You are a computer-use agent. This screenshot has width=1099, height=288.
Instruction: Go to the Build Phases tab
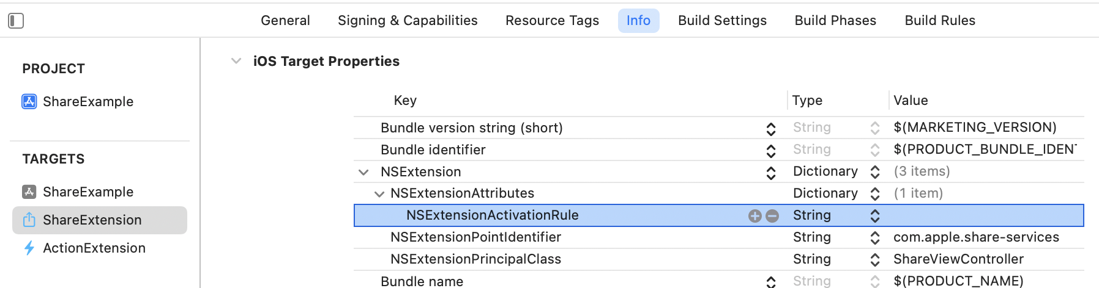[x=835, y=21]
